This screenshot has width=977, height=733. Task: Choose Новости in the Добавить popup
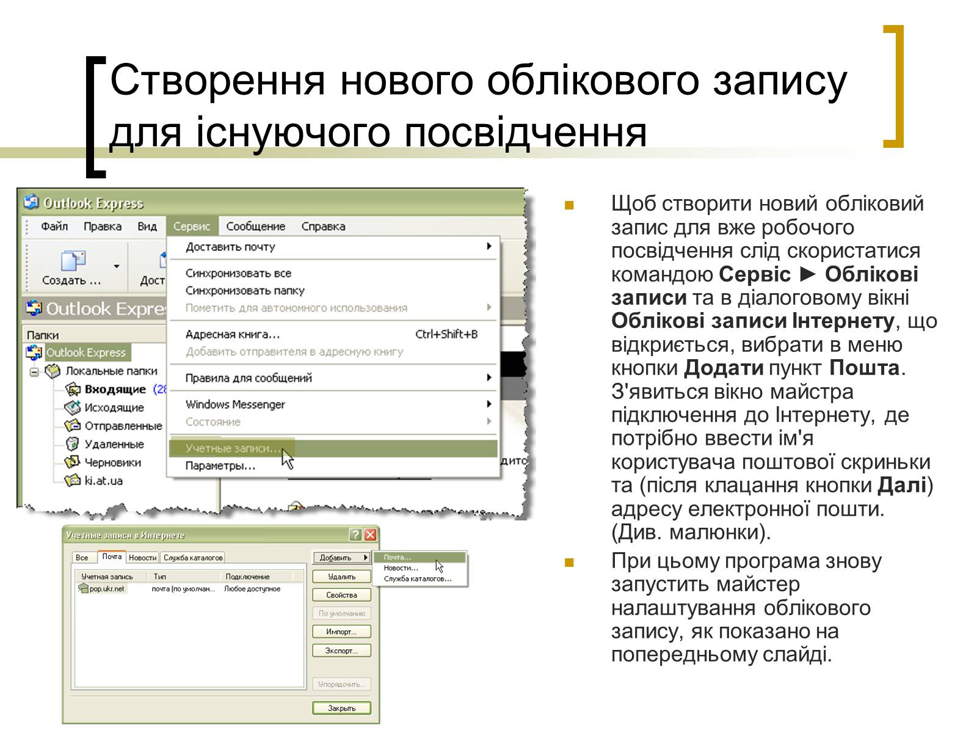(419, 568)
